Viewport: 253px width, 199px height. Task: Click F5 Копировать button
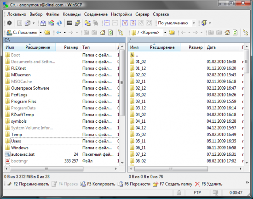(98, 184)
